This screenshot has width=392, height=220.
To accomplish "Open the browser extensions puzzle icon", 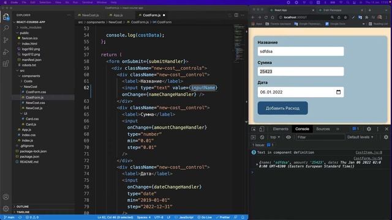I will point(366,18).
